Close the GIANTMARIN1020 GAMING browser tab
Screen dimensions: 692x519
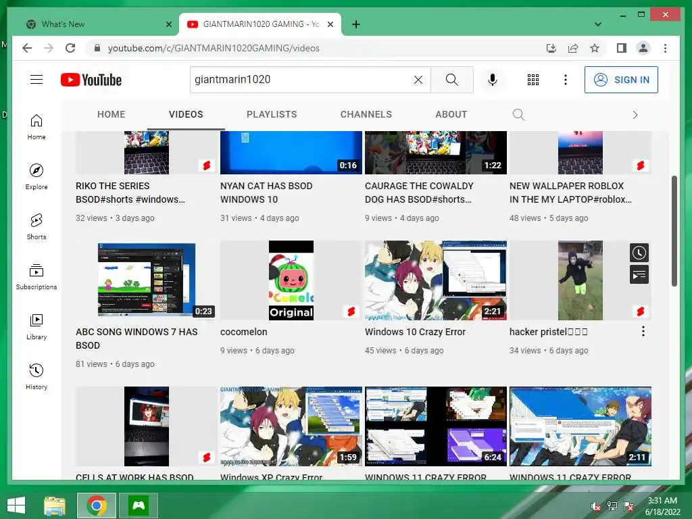coord(330,24)
